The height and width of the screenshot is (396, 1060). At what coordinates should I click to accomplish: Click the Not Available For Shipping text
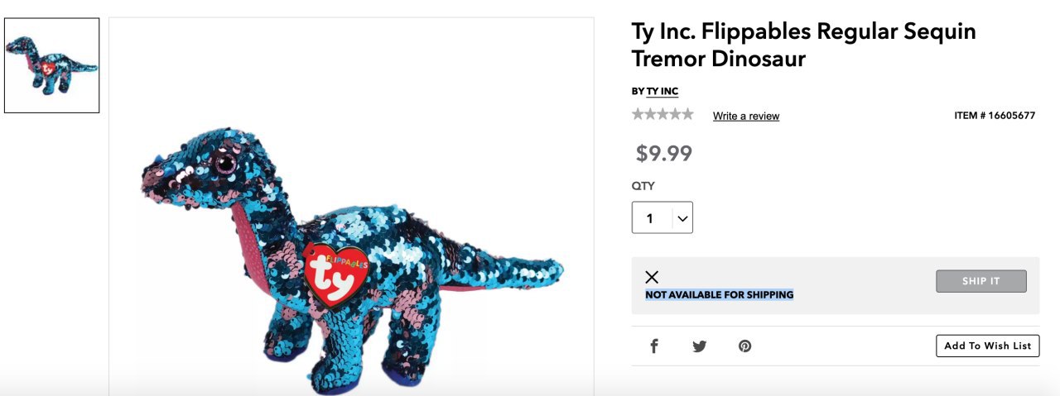click(720, 294)
